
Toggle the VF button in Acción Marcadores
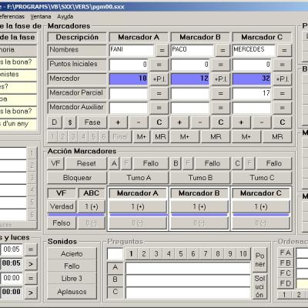[55, 163]
